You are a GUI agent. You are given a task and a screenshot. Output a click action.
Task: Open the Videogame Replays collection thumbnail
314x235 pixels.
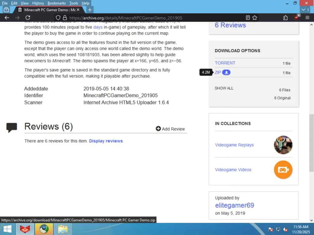click(283, 145)
